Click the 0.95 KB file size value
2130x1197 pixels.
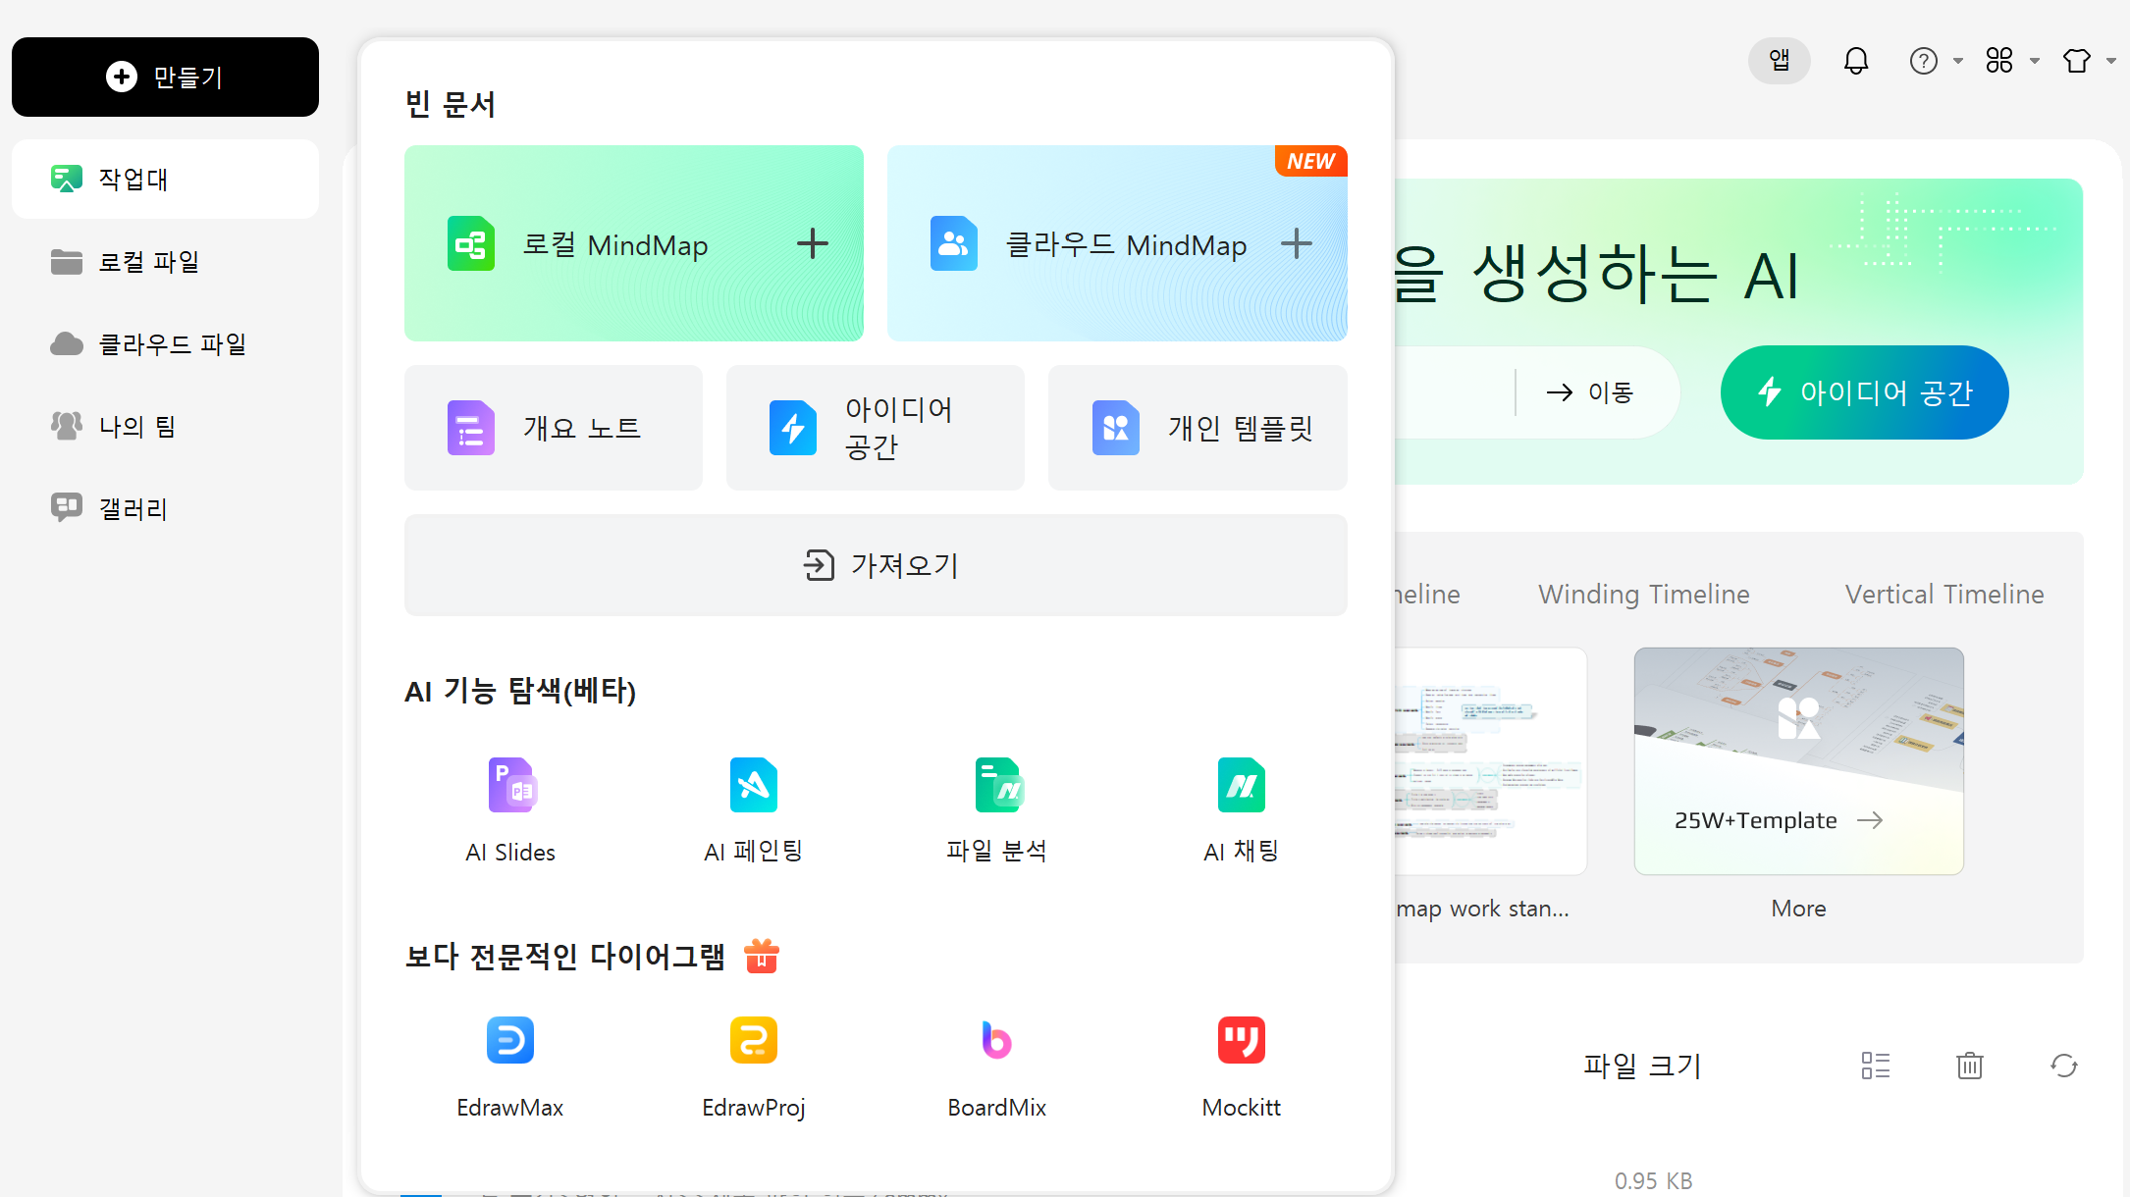(x=1654, y=1181)
